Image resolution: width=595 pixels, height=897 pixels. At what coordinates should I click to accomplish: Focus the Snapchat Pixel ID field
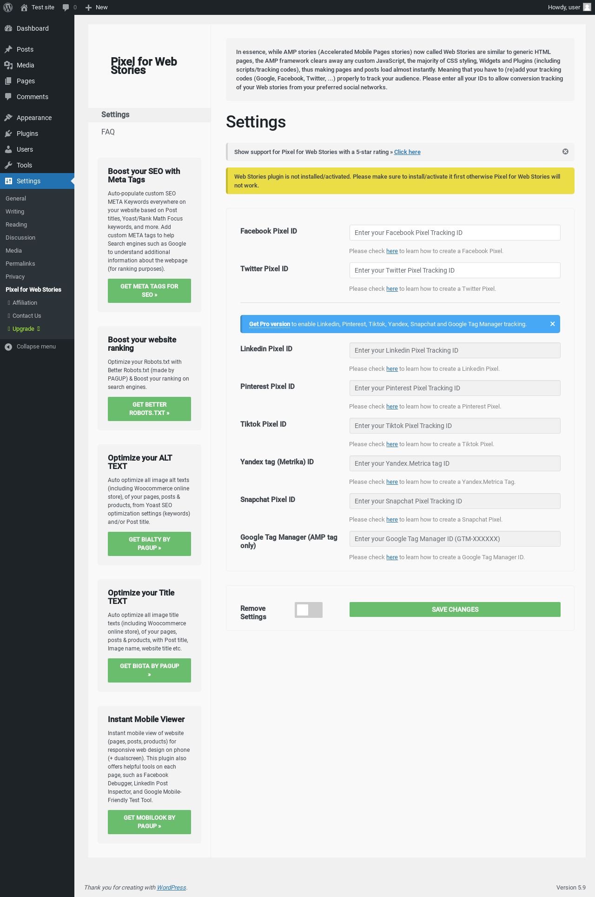[x=455, y=501]
